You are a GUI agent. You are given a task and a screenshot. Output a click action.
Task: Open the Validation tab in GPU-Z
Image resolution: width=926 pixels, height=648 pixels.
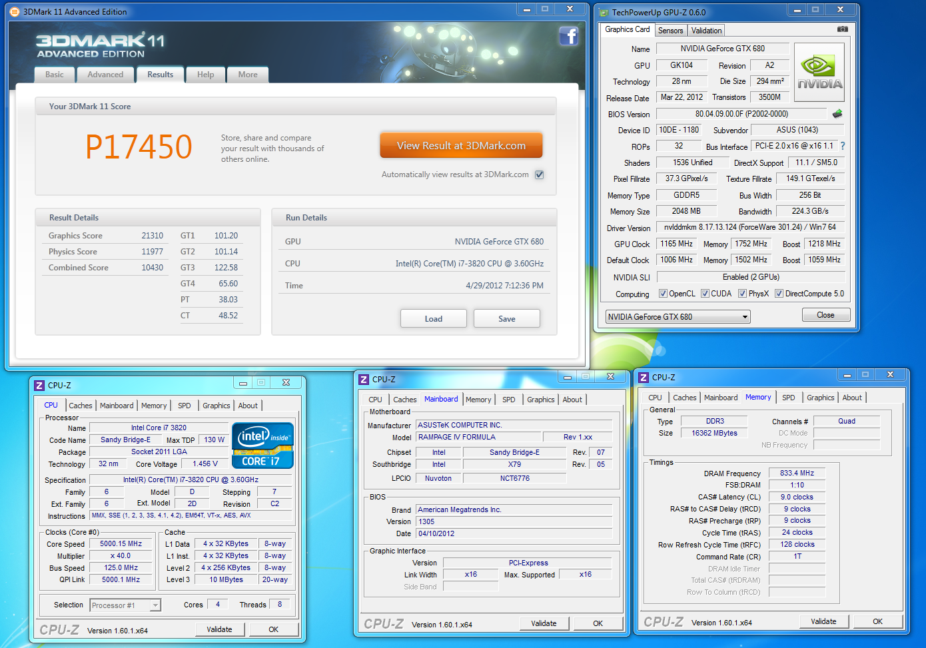[x=706, y=31]
